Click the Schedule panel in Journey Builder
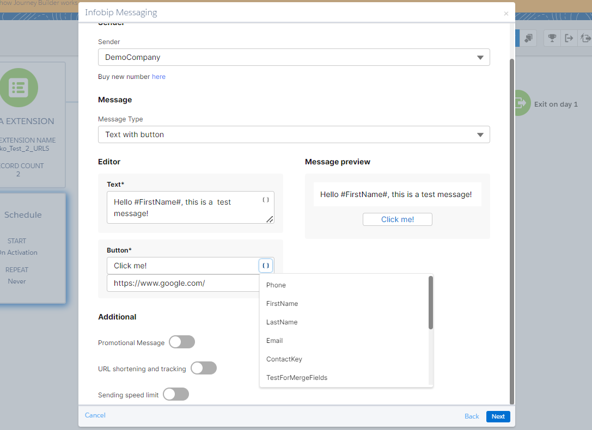 click(33, 248)
